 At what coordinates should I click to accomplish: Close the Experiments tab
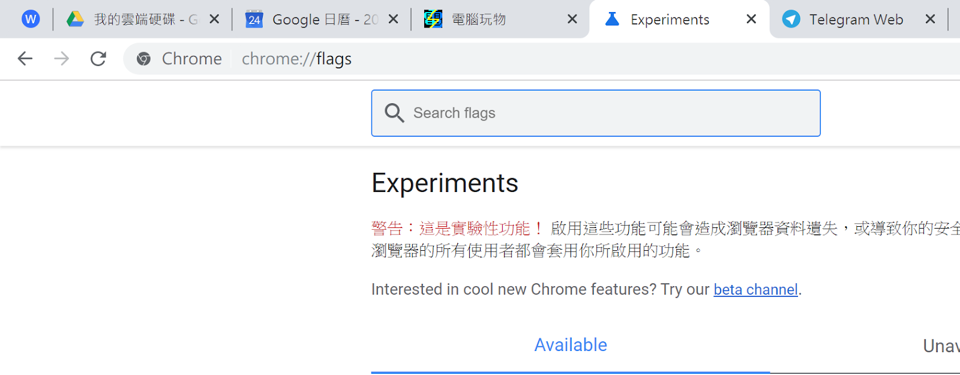pyautogui.click(x=751, y=19)
